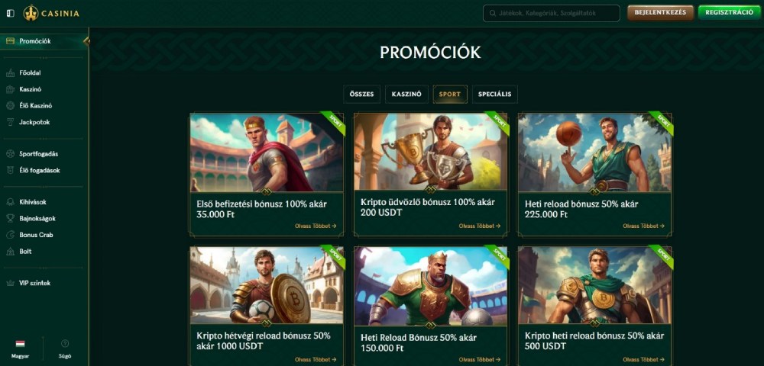Click the Súgó help icon
764x366 pixels.
coord(65,344)
